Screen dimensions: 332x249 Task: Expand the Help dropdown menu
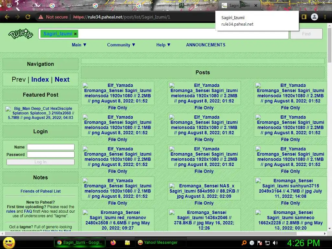tap(163, 45)
